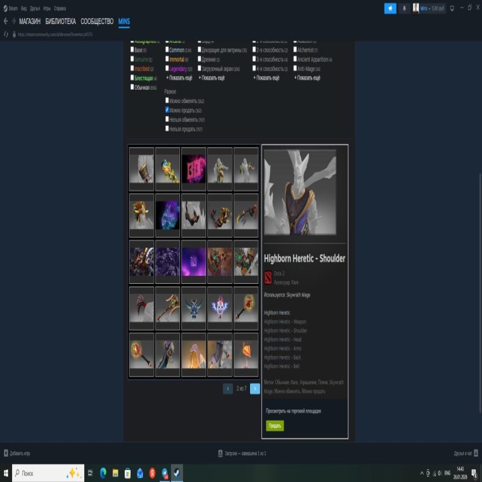Open the Mins account balance dropdown

pos(431,8)
